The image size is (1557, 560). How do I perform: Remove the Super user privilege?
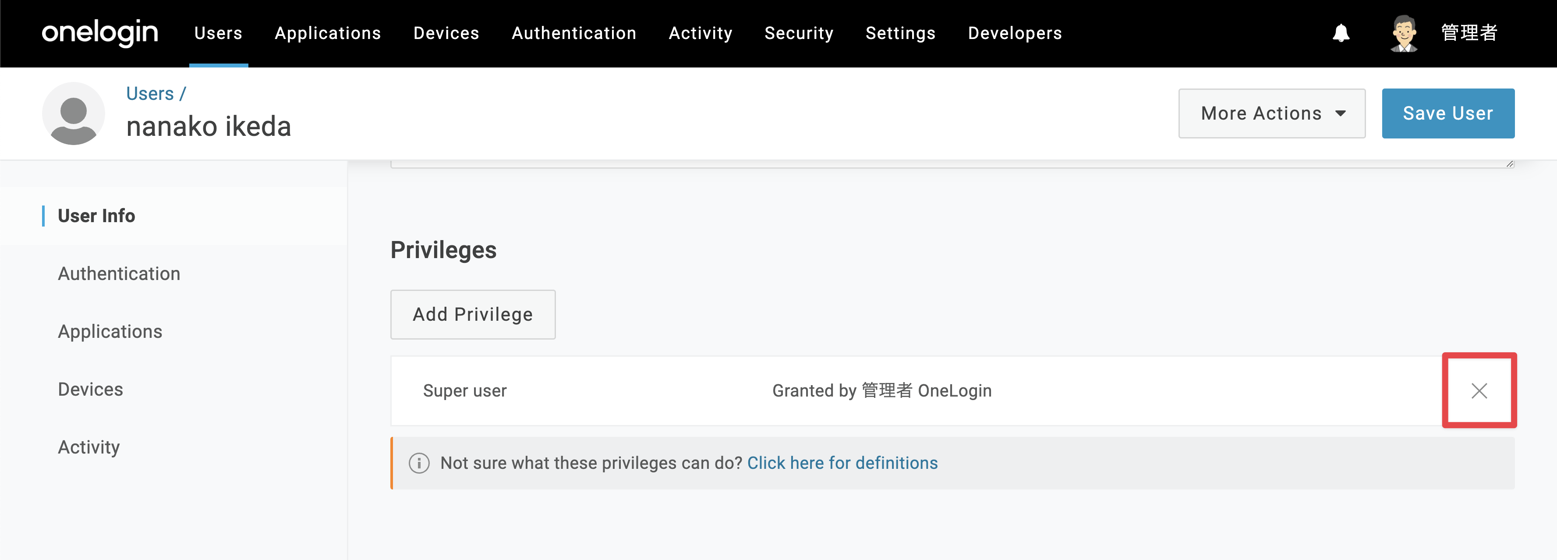pyautogui.click(x=1479, y=391)
